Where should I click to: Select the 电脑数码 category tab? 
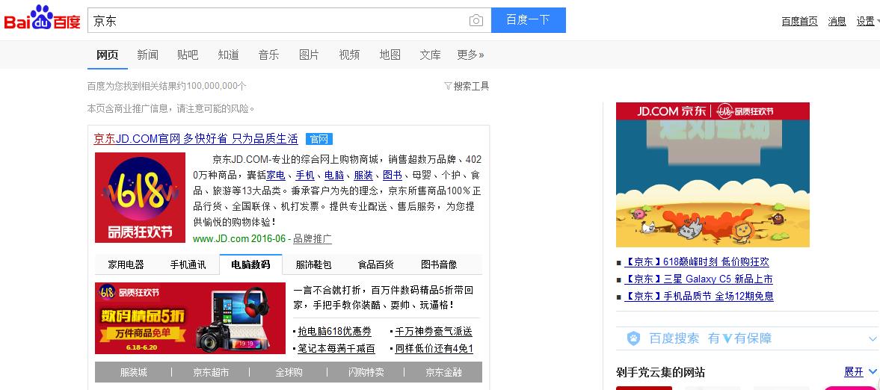click(251, 264)
